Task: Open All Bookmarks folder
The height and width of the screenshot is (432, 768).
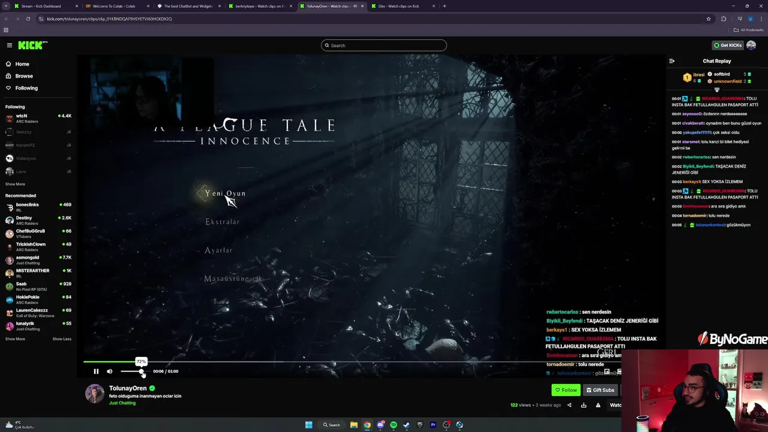Action: [749, 30]
